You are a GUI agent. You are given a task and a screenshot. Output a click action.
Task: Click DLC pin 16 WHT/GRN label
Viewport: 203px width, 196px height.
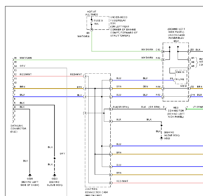pos(25,58)
